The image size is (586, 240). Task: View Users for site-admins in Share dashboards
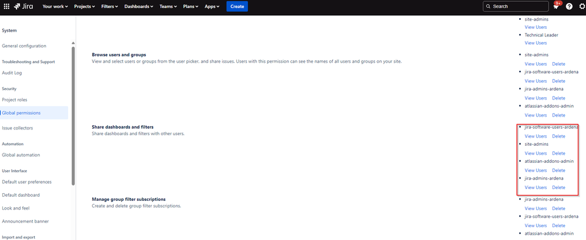(536, 153)
